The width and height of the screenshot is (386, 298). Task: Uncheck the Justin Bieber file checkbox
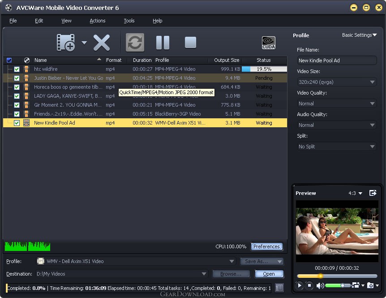tap(17, 78)
